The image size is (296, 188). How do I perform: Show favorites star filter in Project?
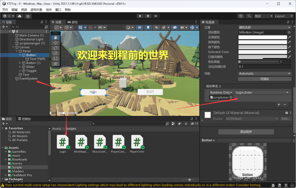pyautogui.click(x=186, y=124)
